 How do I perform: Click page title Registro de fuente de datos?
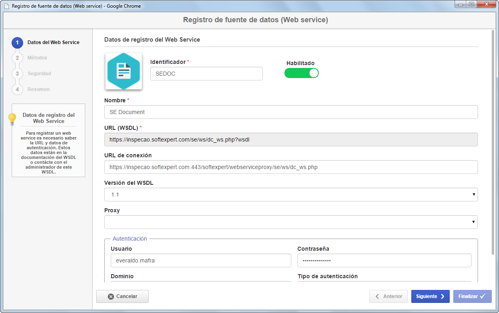click(255, 20)
